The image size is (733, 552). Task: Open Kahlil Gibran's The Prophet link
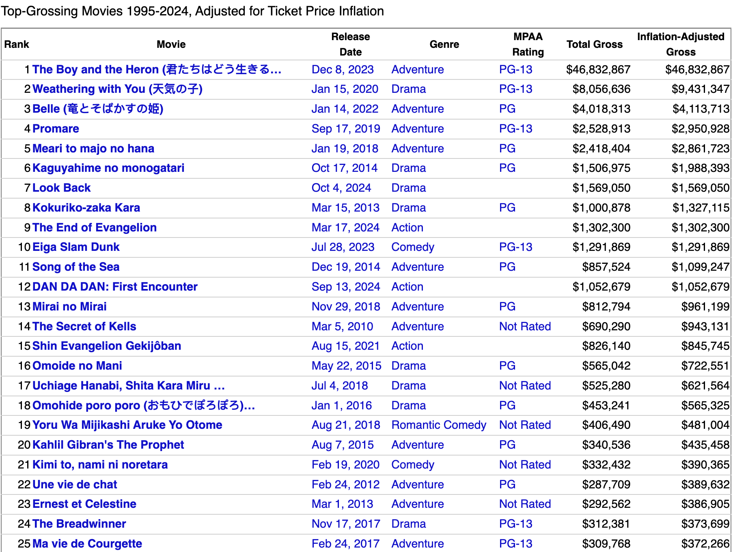(108, 445)
